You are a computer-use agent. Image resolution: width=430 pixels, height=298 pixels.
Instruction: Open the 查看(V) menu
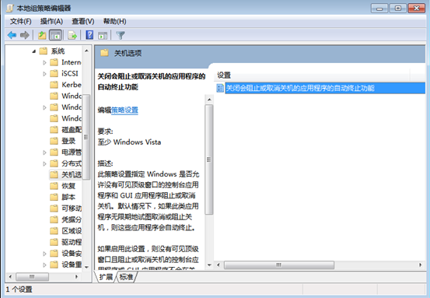click(83, 21)
